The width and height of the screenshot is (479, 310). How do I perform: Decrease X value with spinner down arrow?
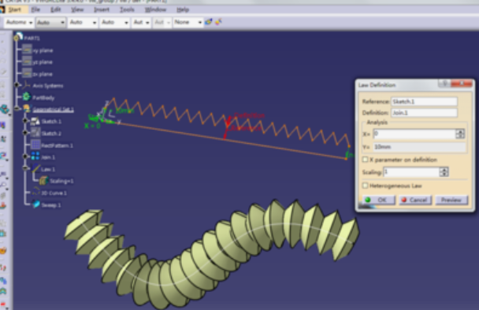[460, 136]
